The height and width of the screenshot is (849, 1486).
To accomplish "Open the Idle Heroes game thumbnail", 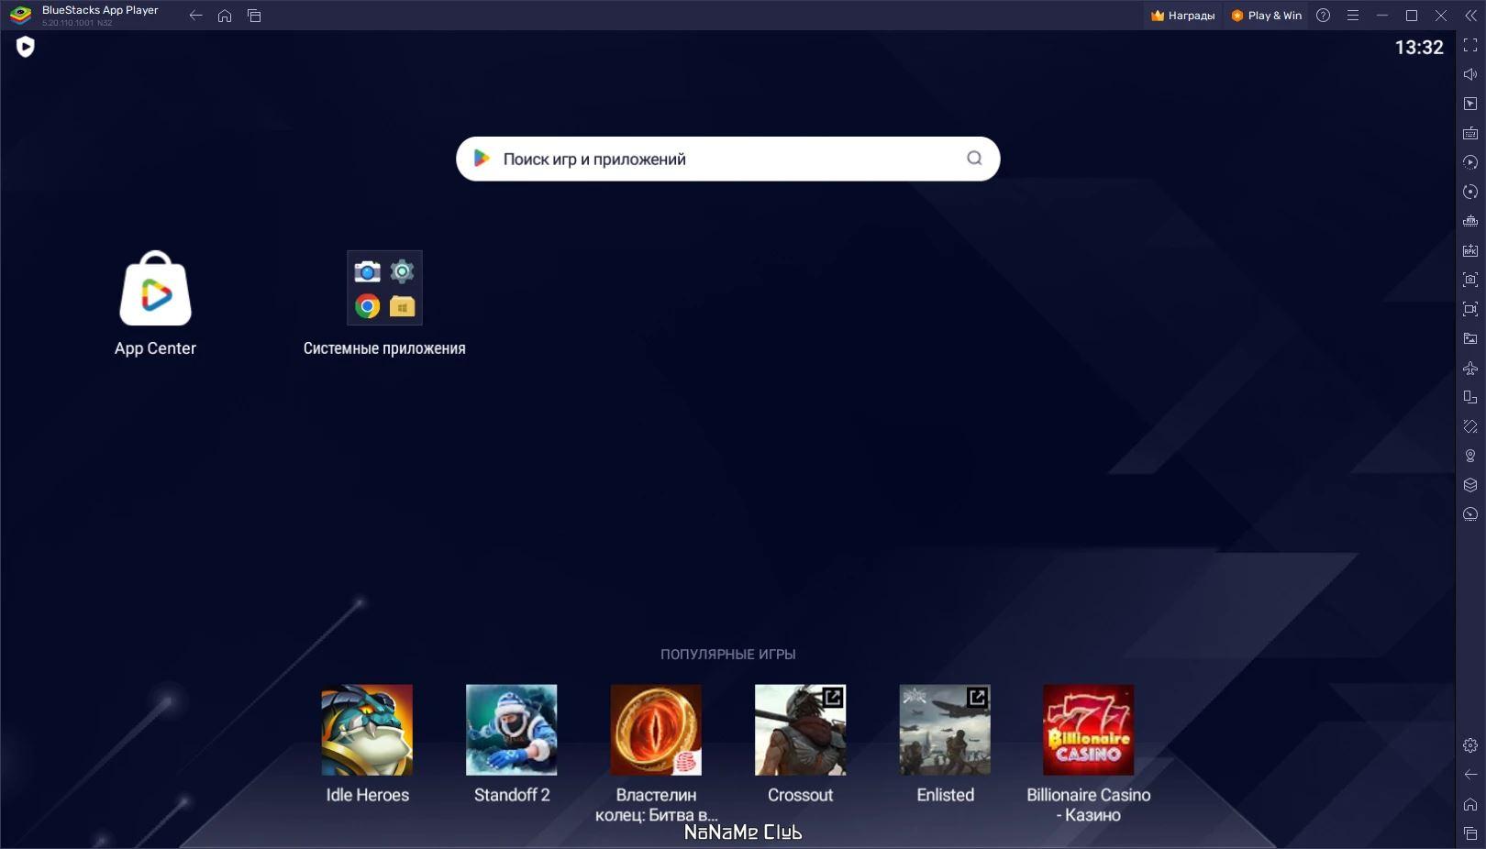I will (367, 730).
